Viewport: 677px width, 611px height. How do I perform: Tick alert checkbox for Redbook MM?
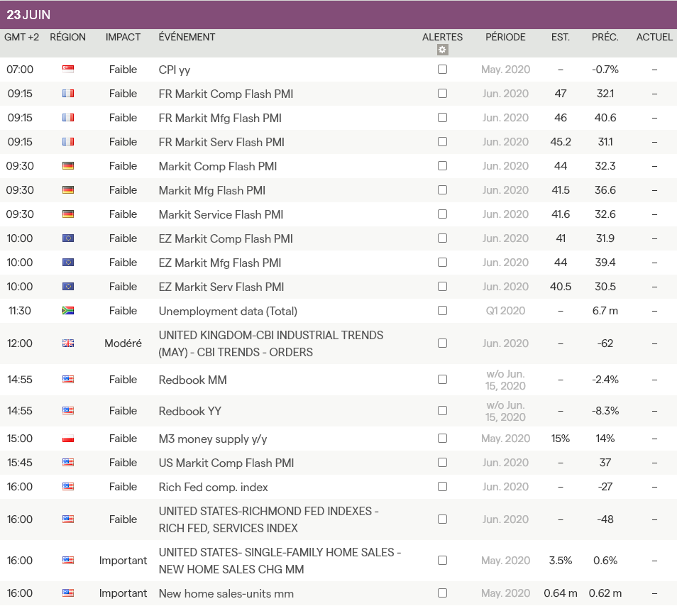(x=442, y=380)
